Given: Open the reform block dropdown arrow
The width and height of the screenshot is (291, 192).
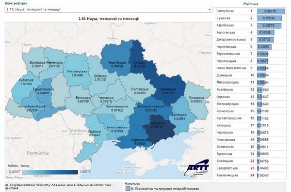Looking at the screenshot, I should (210, 10).
